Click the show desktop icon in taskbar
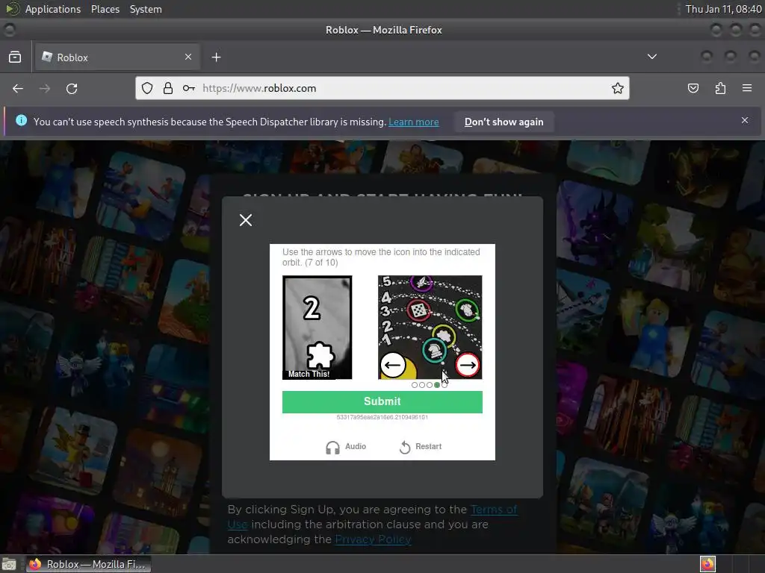This screenshot has height=573, width=765. [x=9, y=564]
